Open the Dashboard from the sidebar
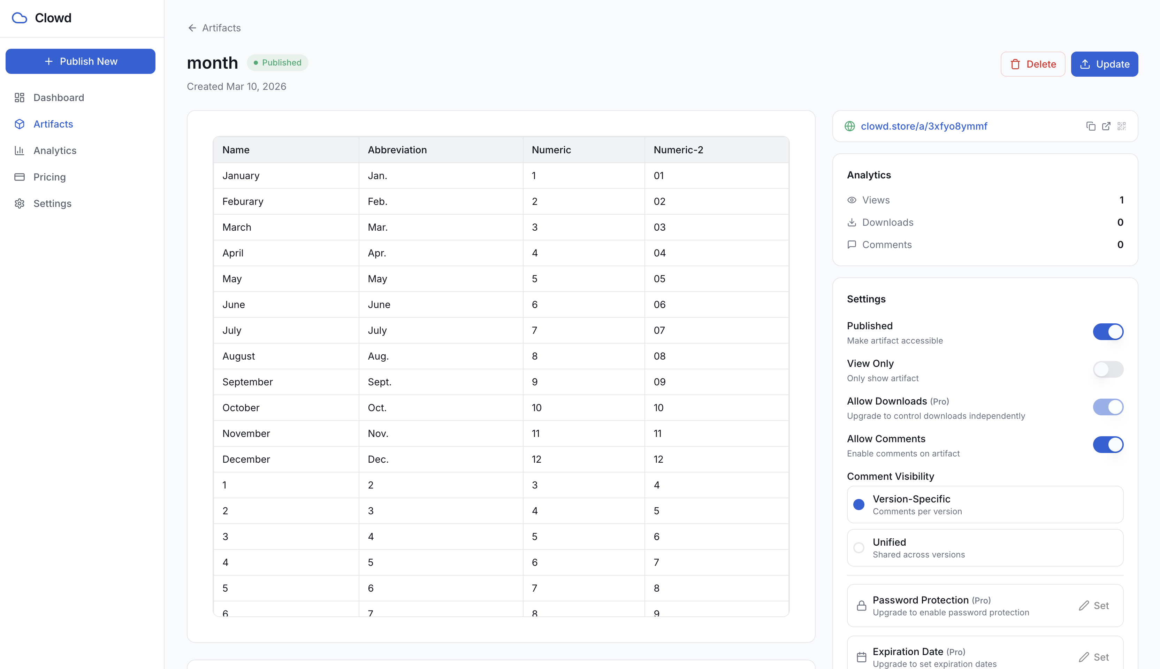Viewport: 1160px width, 669px height. click(58, 98)
